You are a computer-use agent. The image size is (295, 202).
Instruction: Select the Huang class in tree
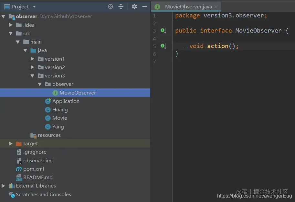(60, 110)
